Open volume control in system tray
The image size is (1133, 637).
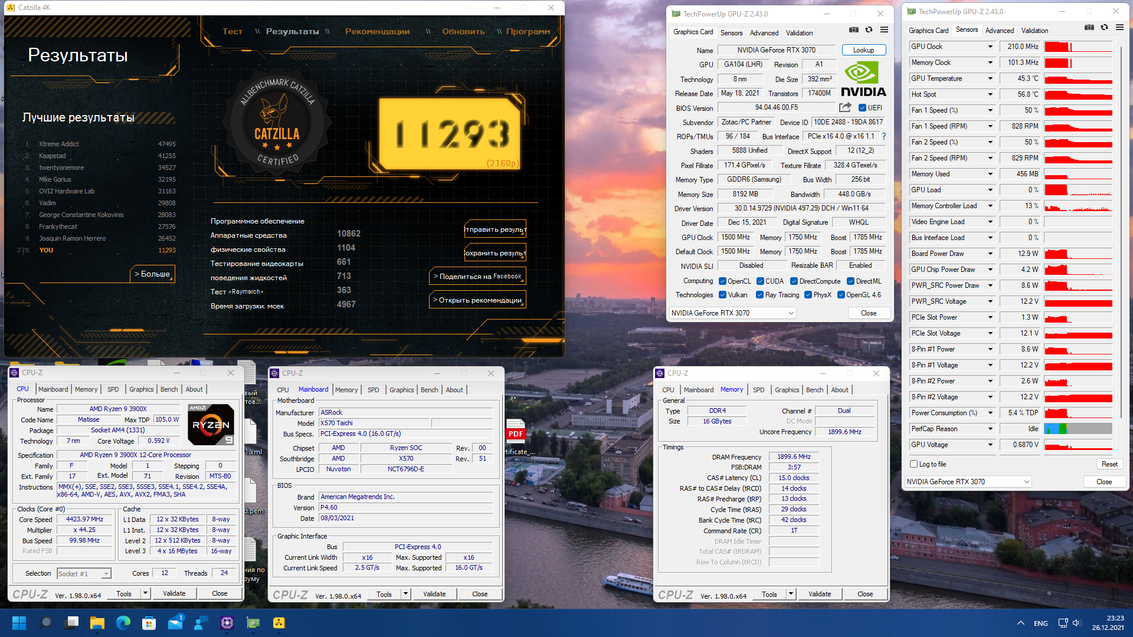click(1077, 623)
